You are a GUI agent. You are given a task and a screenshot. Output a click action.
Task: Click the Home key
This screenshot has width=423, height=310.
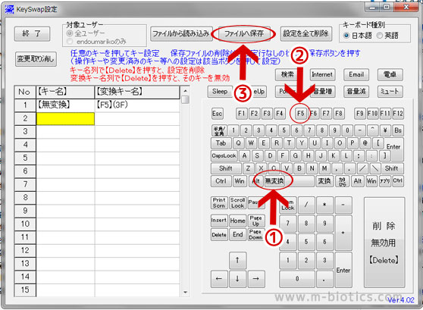[x=237, y=221]
